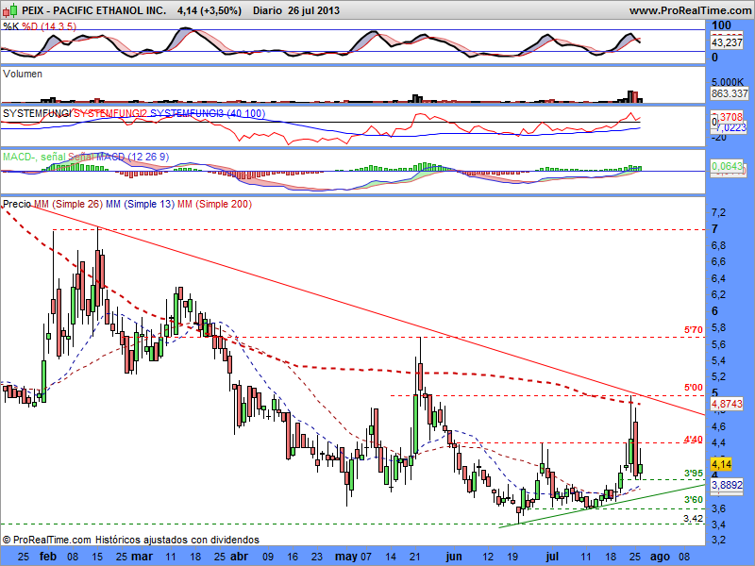This screenshot has width=755, height=566.
Task: Click the MM (Simple 26) legend
Action: (x=68, y=204)
